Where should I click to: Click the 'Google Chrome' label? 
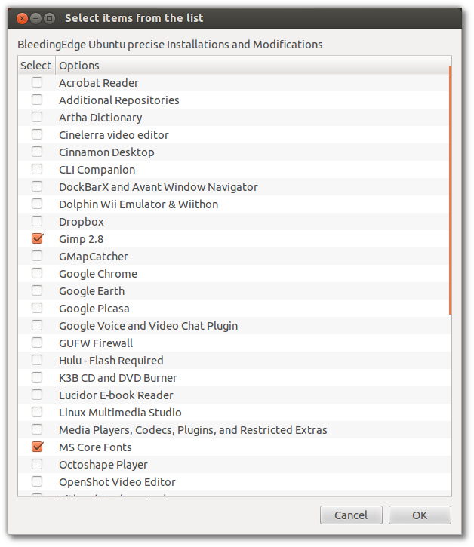click(97, 274)
